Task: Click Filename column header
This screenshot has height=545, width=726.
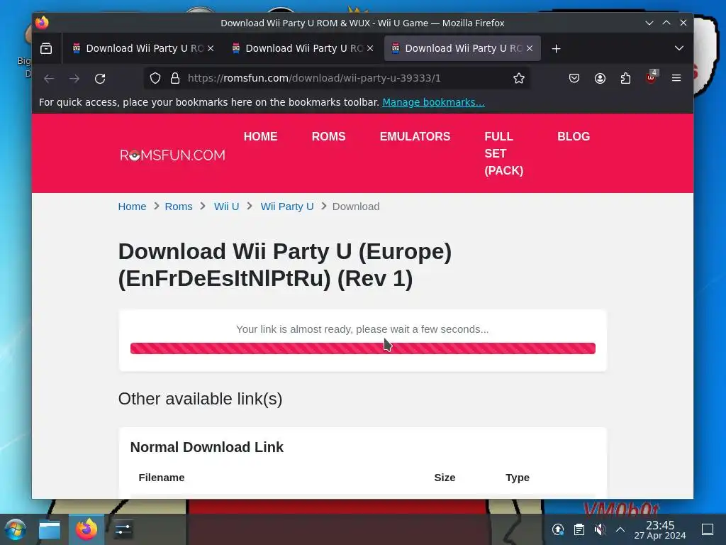Action: pos(162,478)
